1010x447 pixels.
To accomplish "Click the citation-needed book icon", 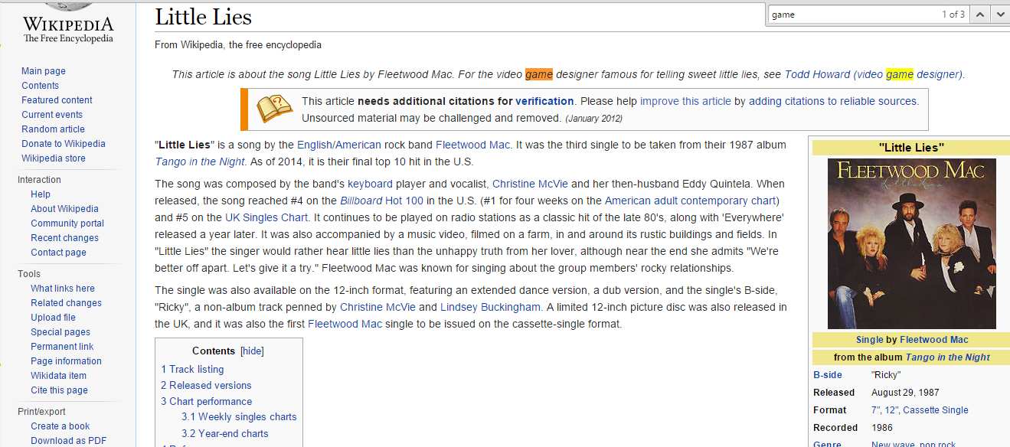I will tap(274, 109).
